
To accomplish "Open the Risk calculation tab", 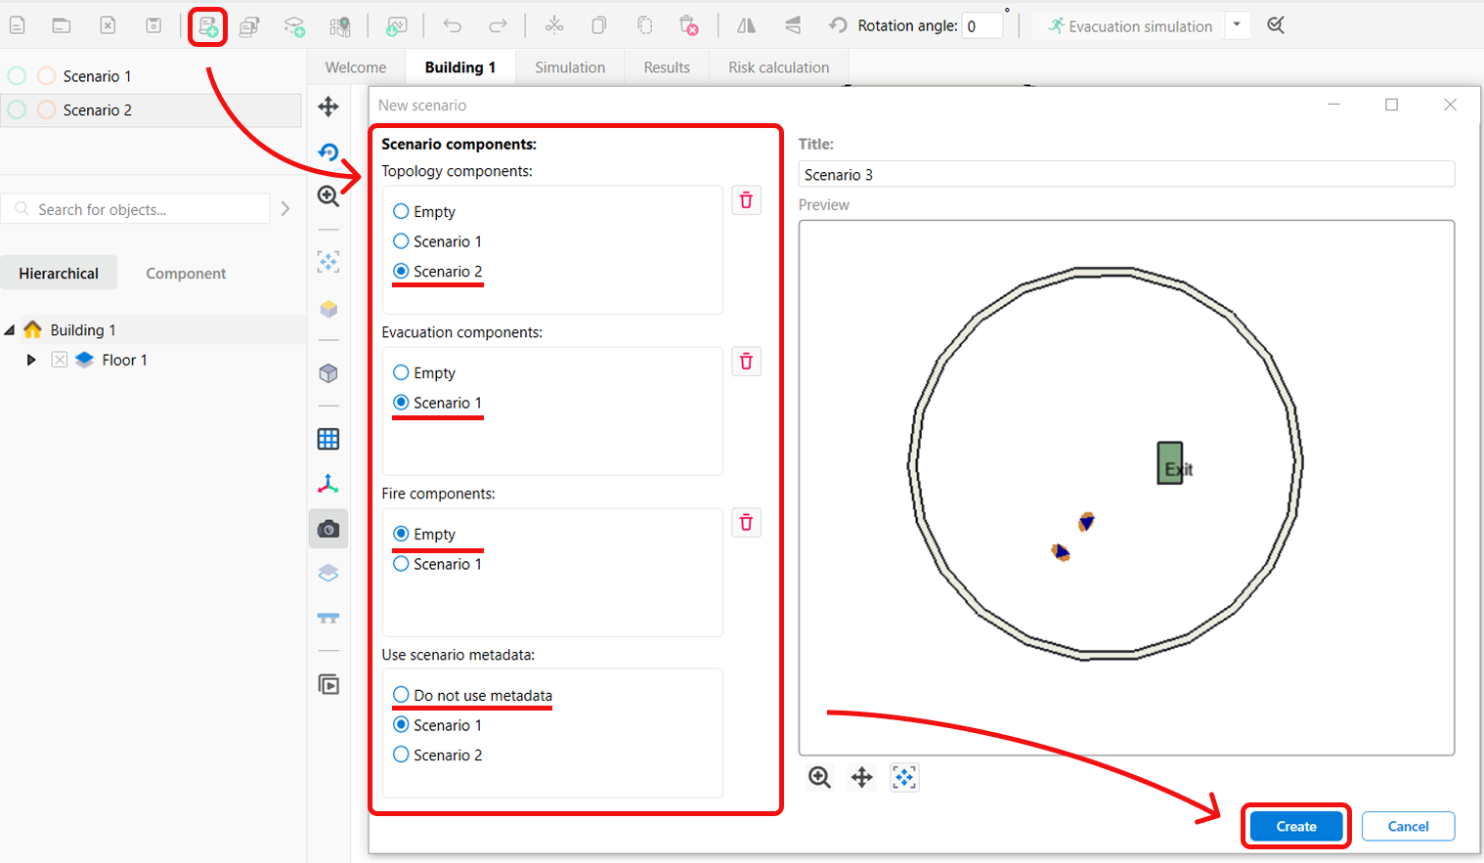I will (778, 67).
